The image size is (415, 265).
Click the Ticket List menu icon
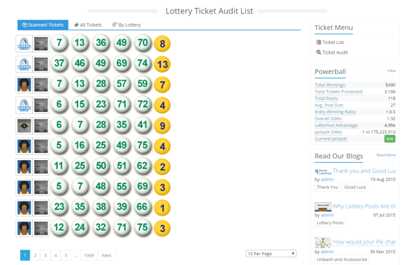pyautogui.click(x=318, y=42)
